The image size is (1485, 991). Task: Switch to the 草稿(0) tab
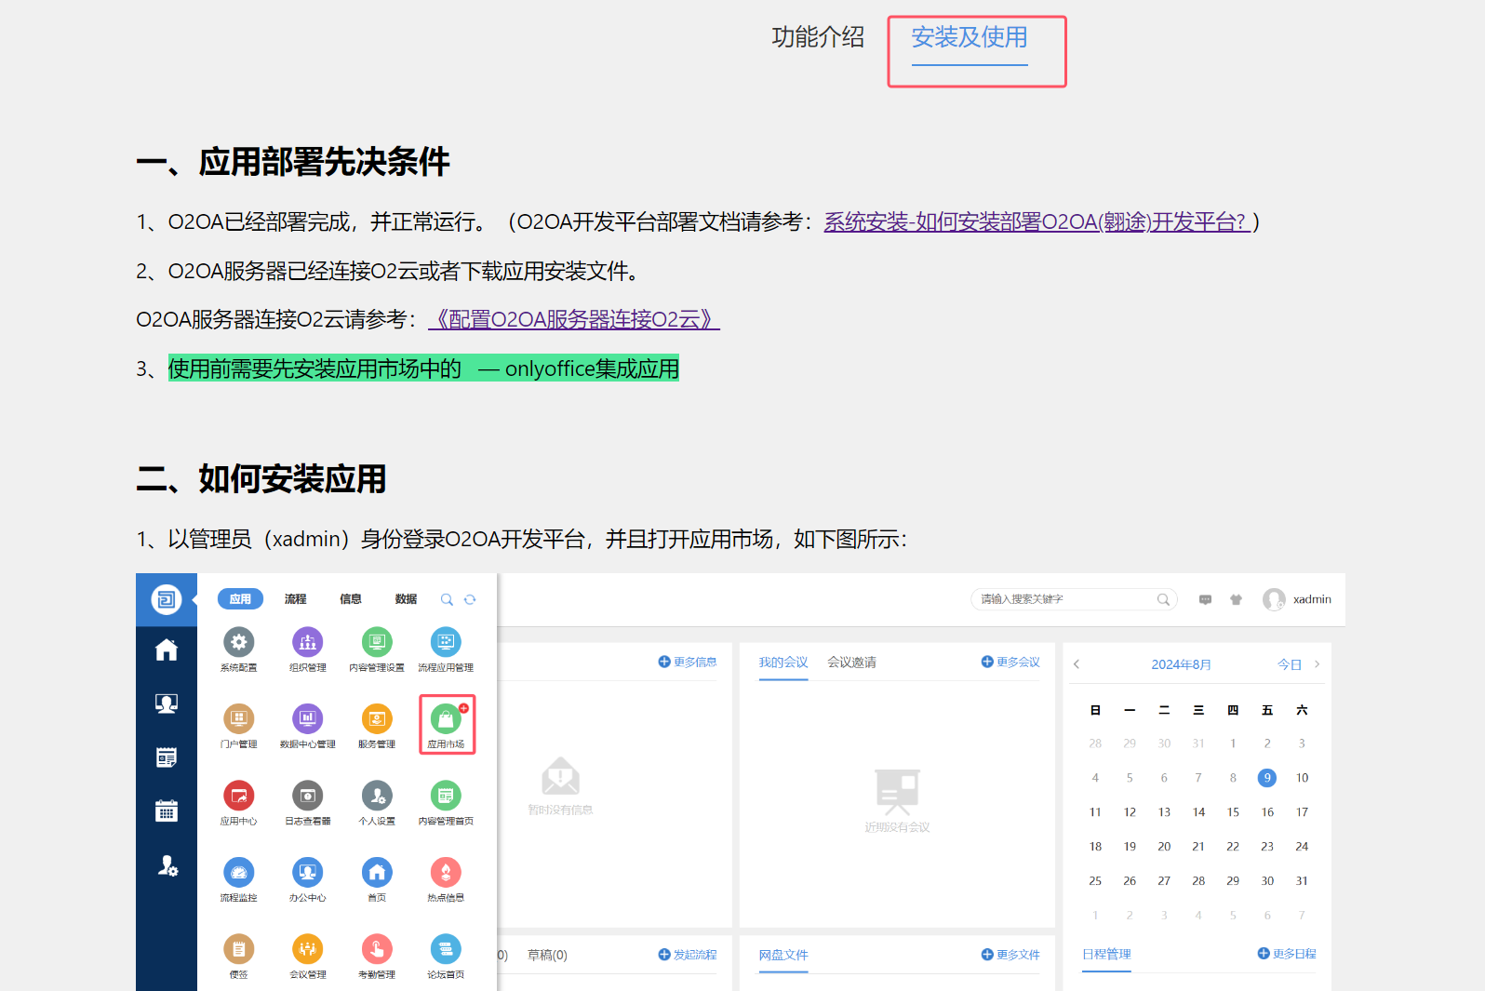(x=547, y=955)
